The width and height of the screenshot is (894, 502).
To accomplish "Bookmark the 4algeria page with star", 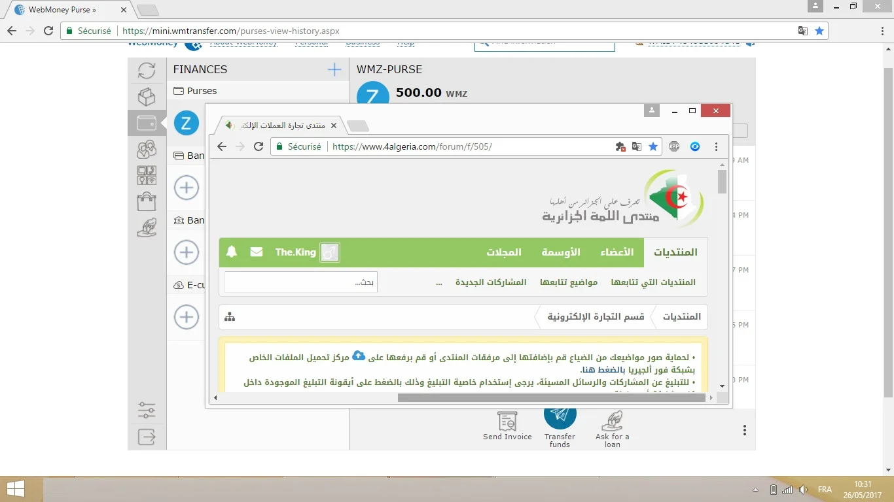I will (x=653, y=147).
